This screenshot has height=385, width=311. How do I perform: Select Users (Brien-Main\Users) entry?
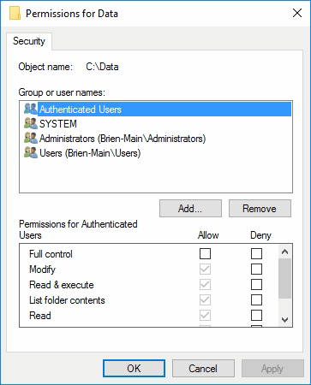[90, 153]
